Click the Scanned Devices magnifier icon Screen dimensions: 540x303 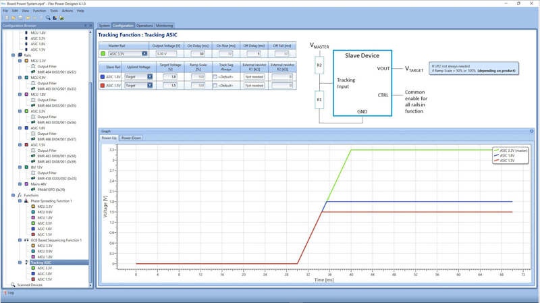click(13, 285)
